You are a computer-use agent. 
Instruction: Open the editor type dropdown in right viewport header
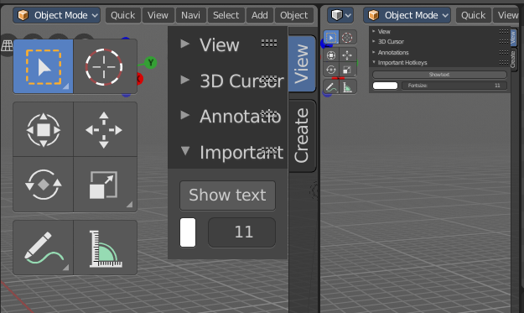point(340,15)
